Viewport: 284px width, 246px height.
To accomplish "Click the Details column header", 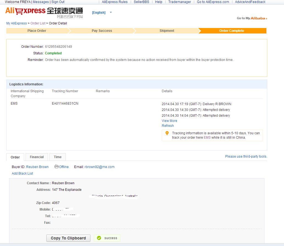I will [x=167, y=91].
